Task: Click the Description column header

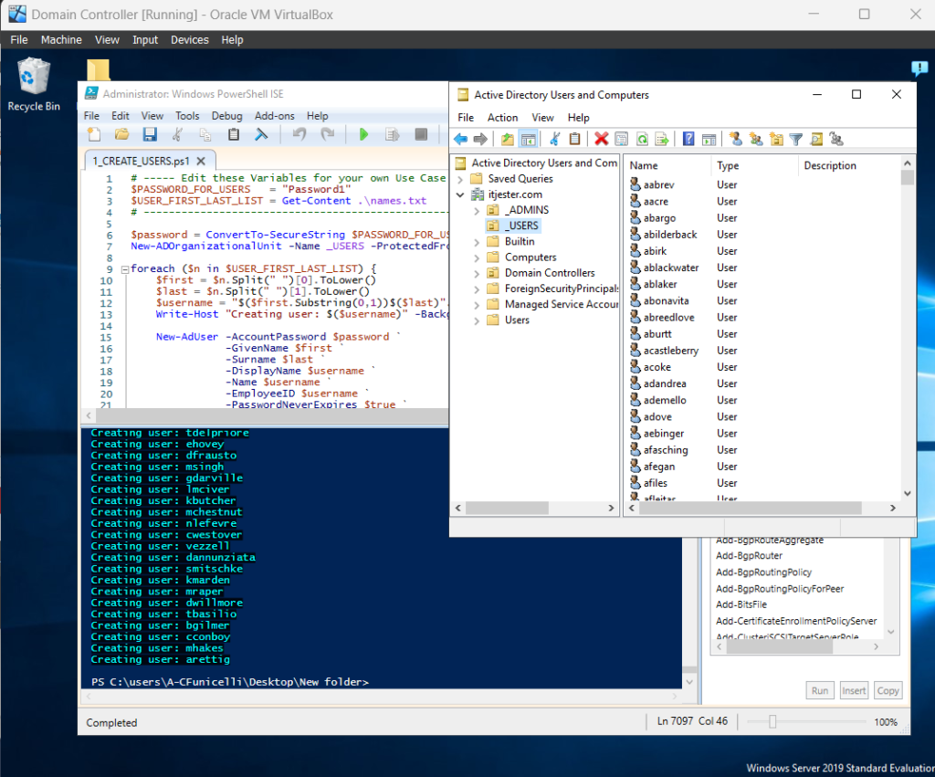Action: (x=849, y=166)
